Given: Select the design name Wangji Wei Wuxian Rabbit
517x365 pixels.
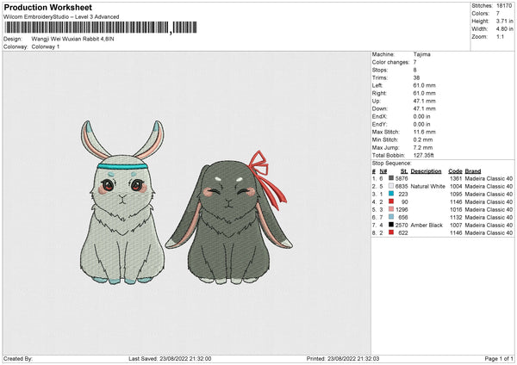Looking at the screenshot, I should (73, 39).
